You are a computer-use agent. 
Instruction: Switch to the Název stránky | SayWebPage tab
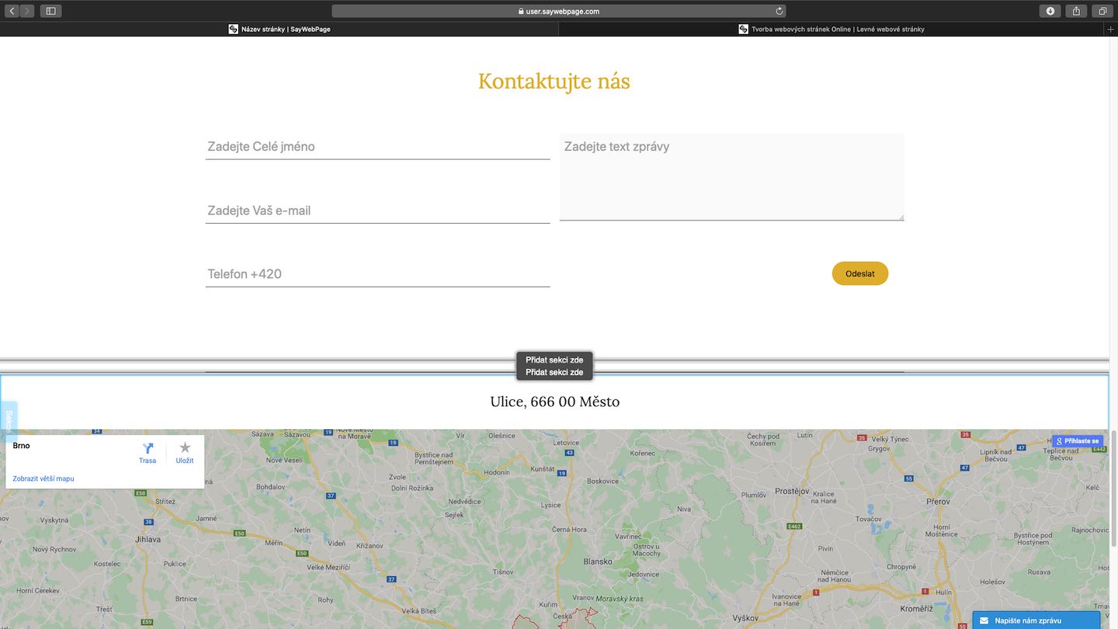(x=279, y=30)
